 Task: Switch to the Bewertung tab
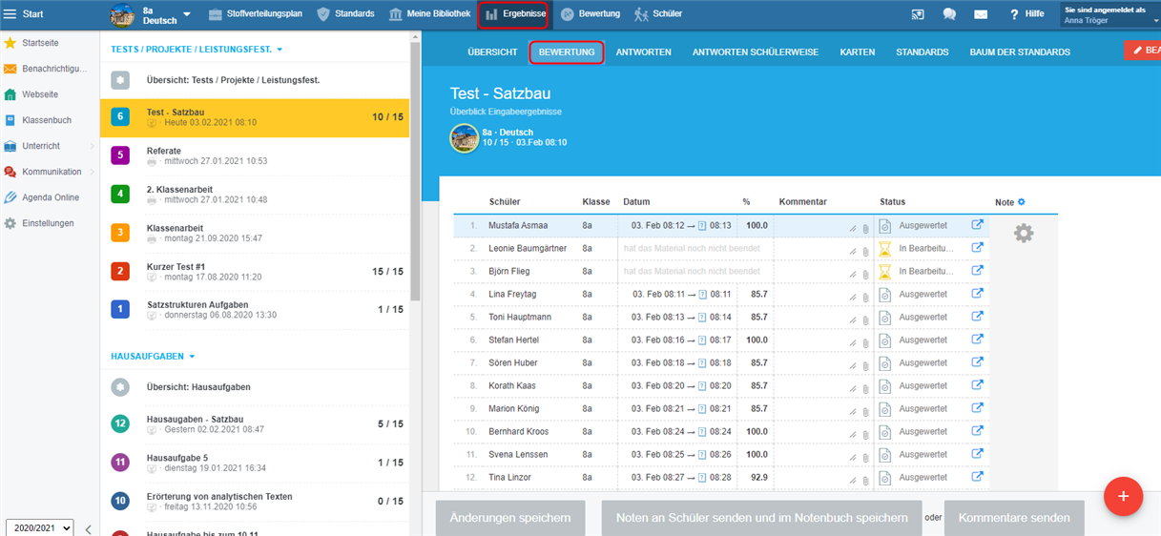pyautogui.click(x=567, y=52)
